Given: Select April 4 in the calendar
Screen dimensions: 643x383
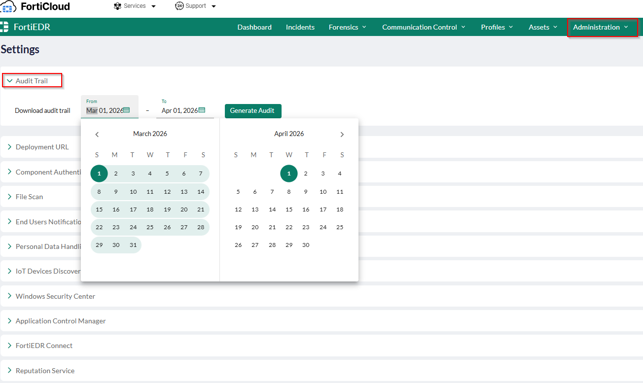Looking at the screenshot, I should pos(340,174).
